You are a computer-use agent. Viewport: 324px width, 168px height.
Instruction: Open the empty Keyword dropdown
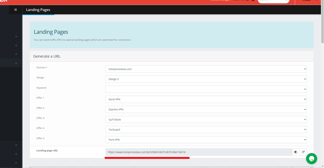(x=206, y=89)
